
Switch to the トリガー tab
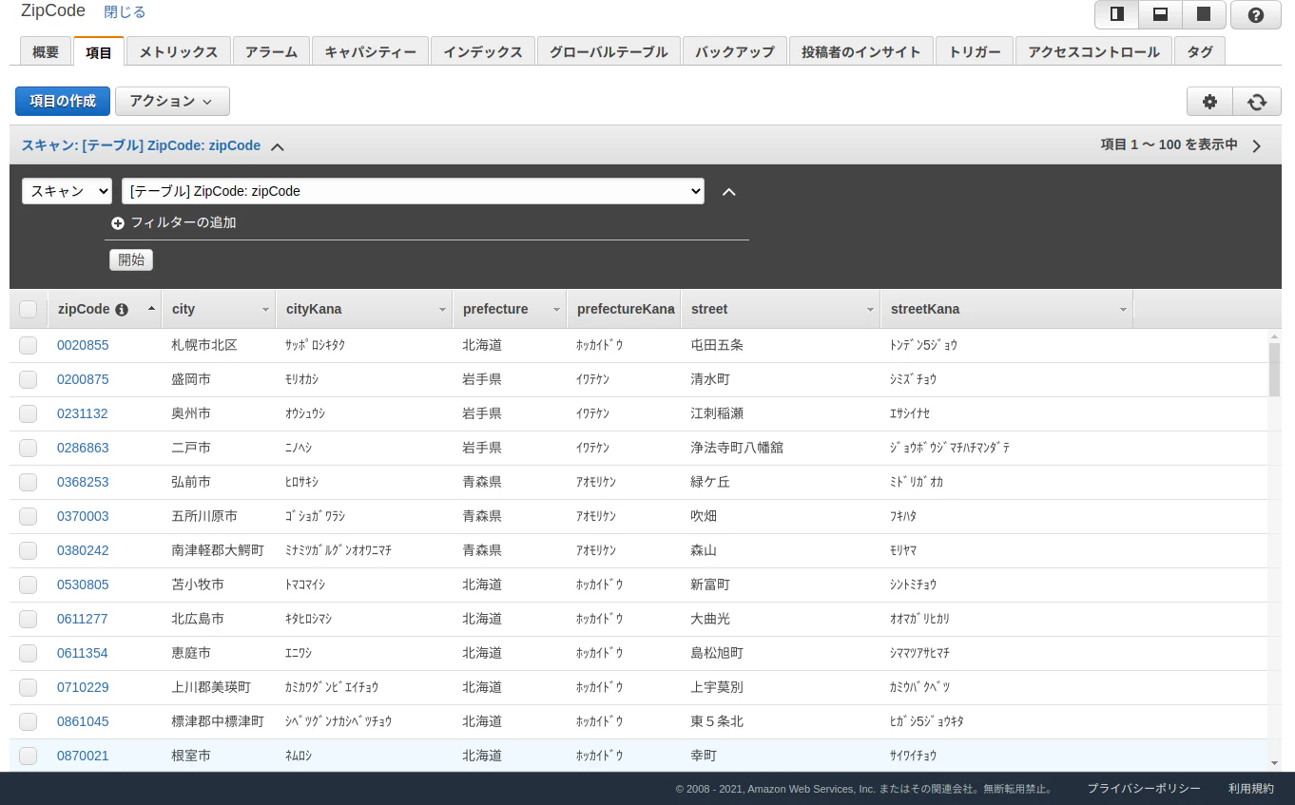975,51
